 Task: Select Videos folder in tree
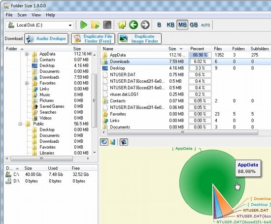click(x=46, y=118)
